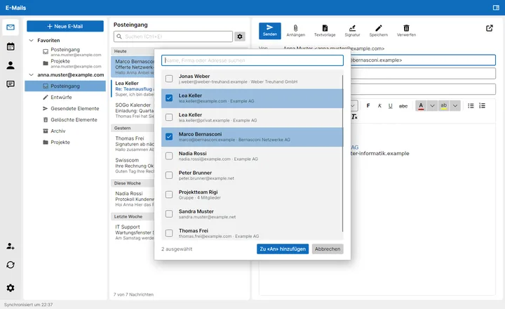Open the calendar module icon

11,46
